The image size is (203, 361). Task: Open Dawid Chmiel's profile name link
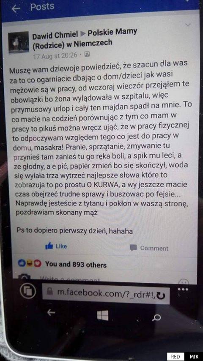pos(55,36)
